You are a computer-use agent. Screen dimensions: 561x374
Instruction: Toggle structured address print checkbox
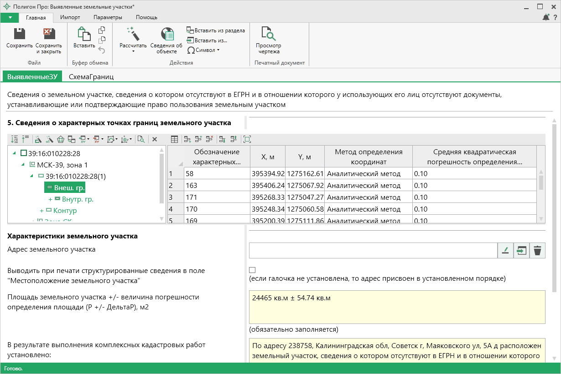252,270
